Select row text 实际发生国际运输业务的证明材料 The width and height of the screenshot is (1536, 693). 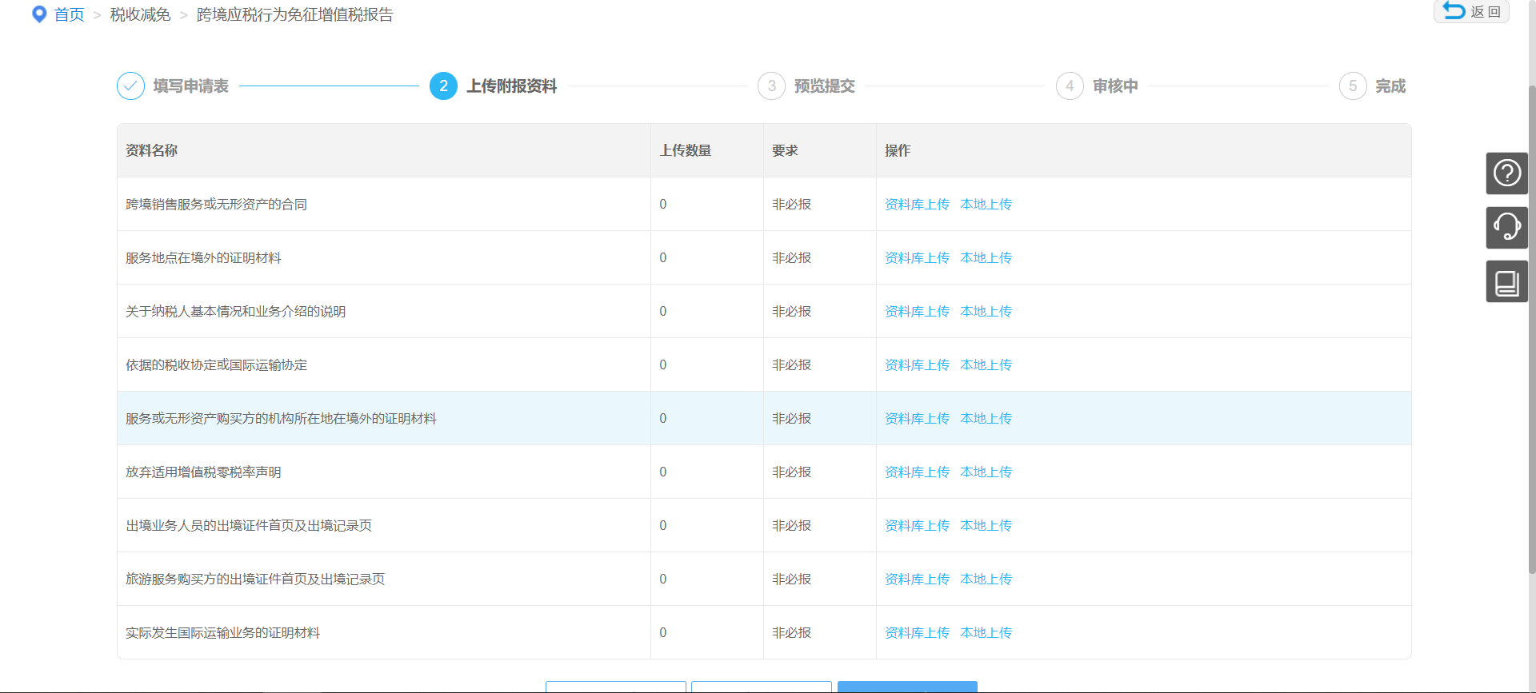222,632
